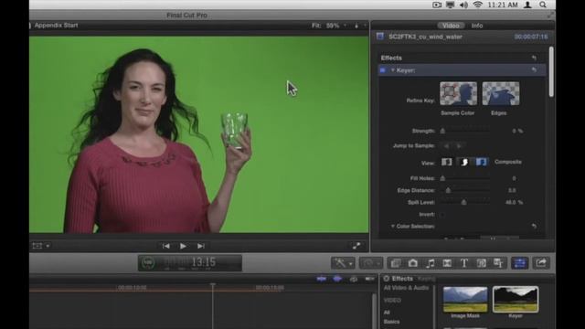Switch Keyer view to Matte icon
This screenshot has width=585, height=329.
tap(464, 162)
